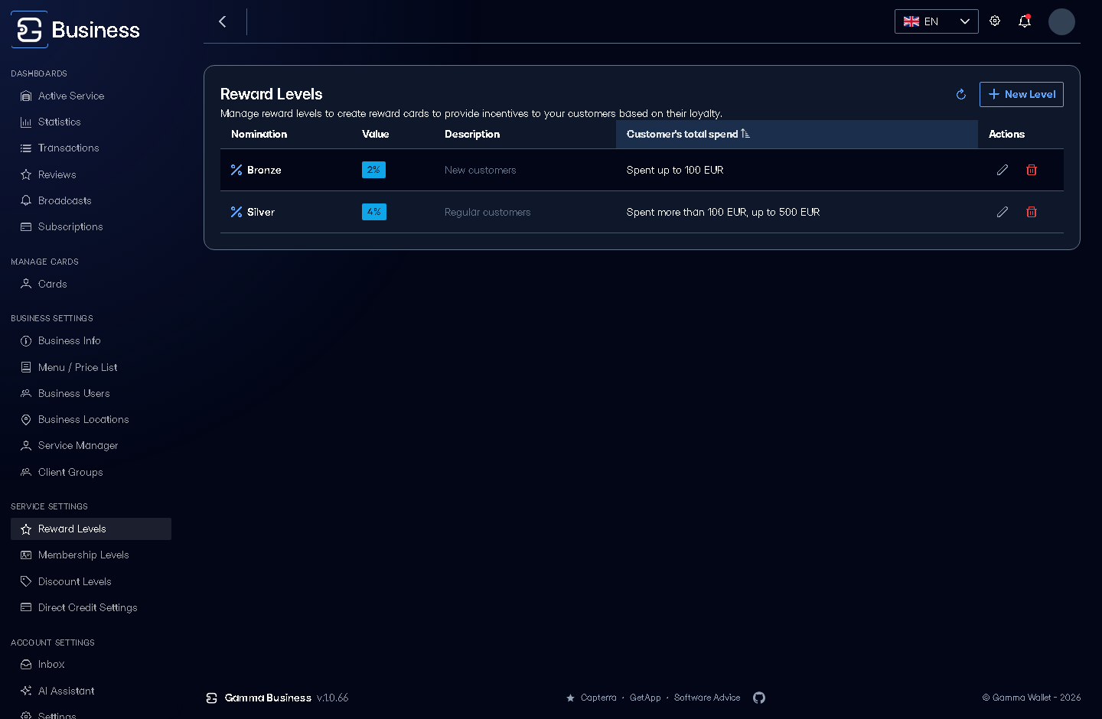Collapse sidebar with back chevron

click(x=223, y=21)
